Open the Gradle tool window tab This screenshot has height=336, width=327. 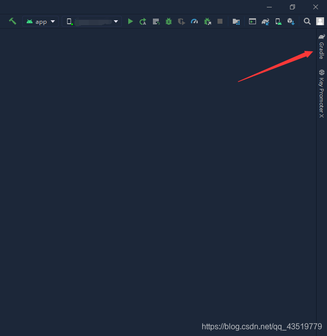322,46
